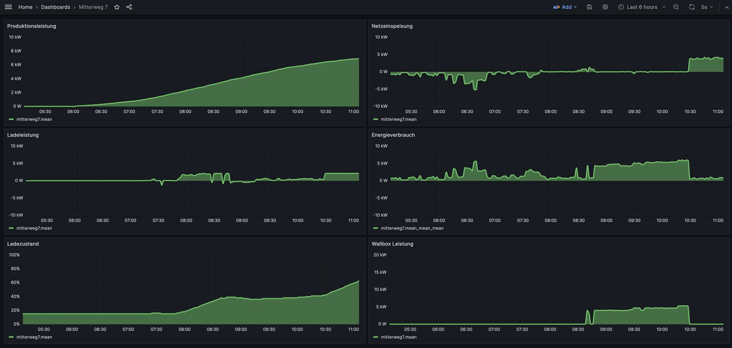732x348 pixels.
Task: Open the hamburger navigation menu
Action: tap(8, 7)
